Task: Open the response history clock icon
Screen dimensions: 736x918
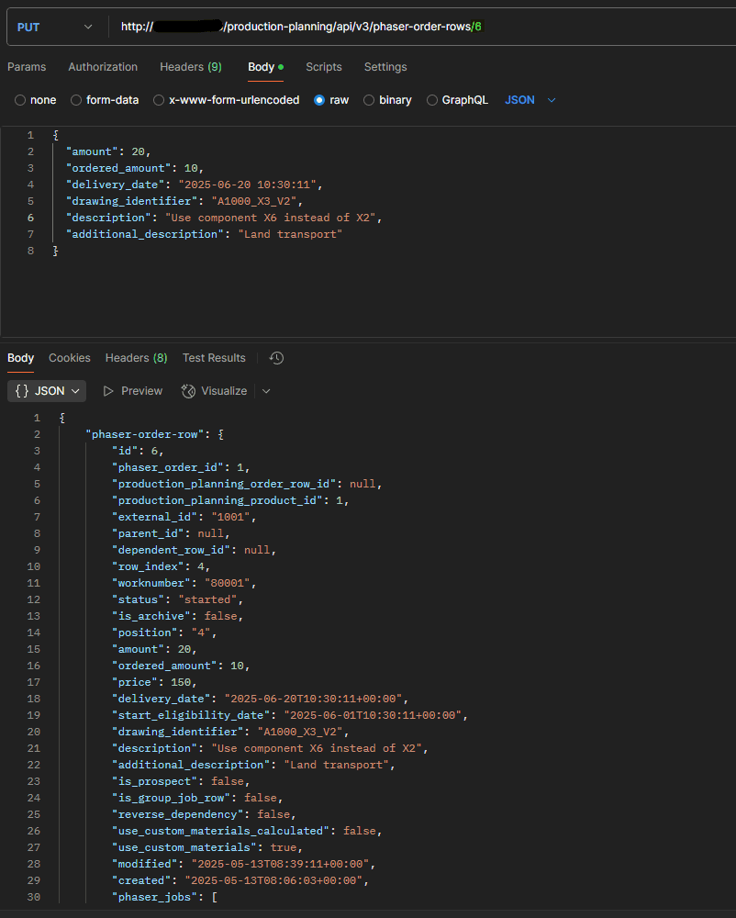Action: (276, 358)
